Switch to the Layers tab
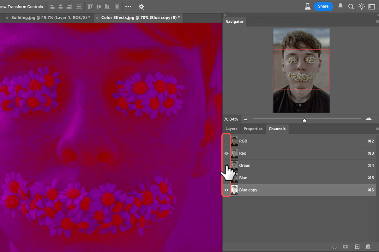This screenshot has width=379, height=252. (x=231, y=129)
